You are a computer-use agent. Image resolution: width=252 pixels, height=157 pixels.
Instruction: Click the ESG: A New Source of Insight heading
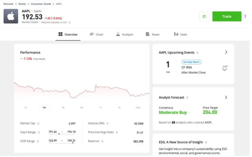click(x=181, y=142)
